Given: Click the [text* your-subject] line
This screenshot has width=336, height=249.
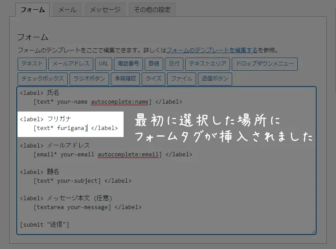Looking at the screenshot, I should point(82,181).
